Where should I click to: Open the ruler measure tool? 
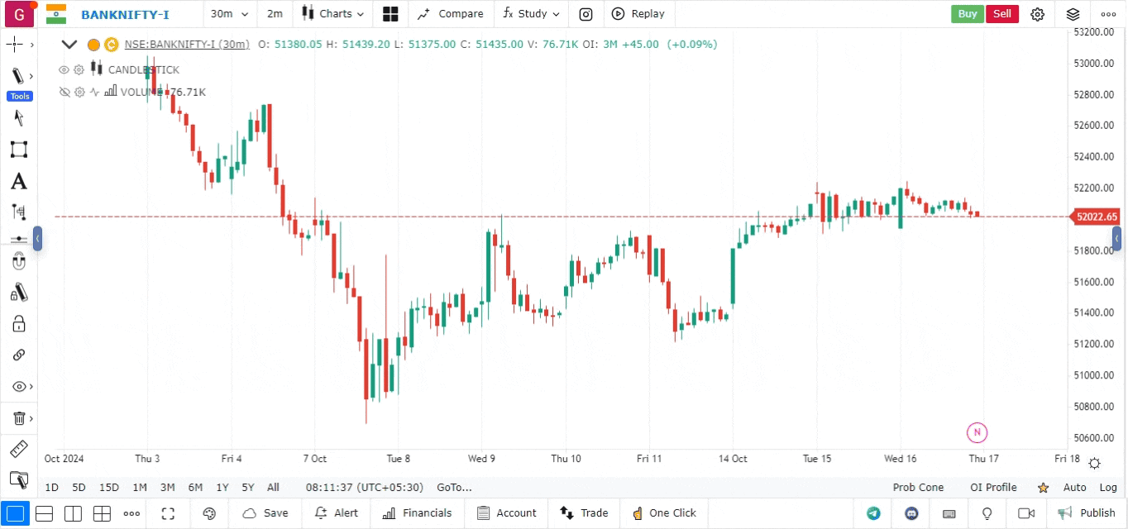tap(18, 450)
